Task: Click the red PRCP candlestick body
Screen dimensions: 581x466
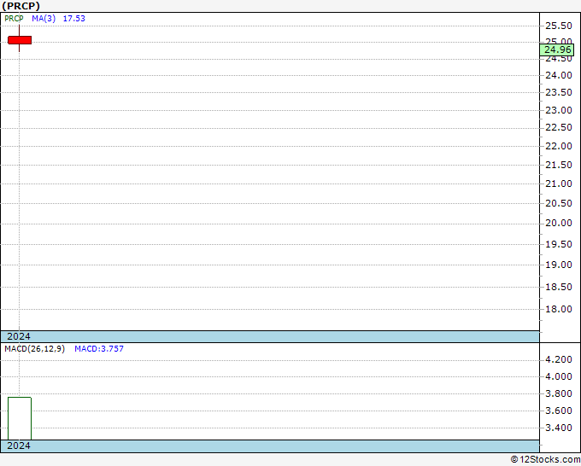Action: click(20, 40)
